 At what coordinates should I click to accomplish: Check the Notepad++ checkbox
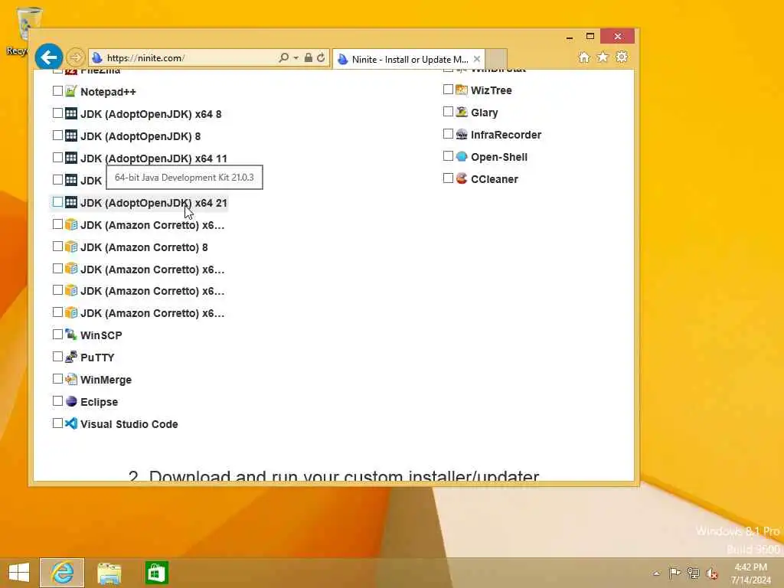click(x=57, y=91)
